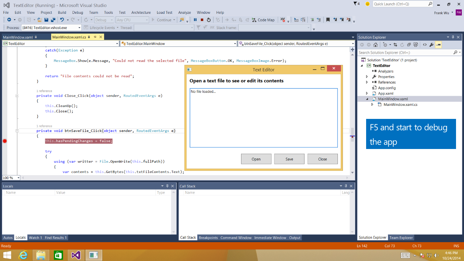464x261 pixels.
Task: Click Save button in Text Editor window
Action: click(x=289, y=159)
